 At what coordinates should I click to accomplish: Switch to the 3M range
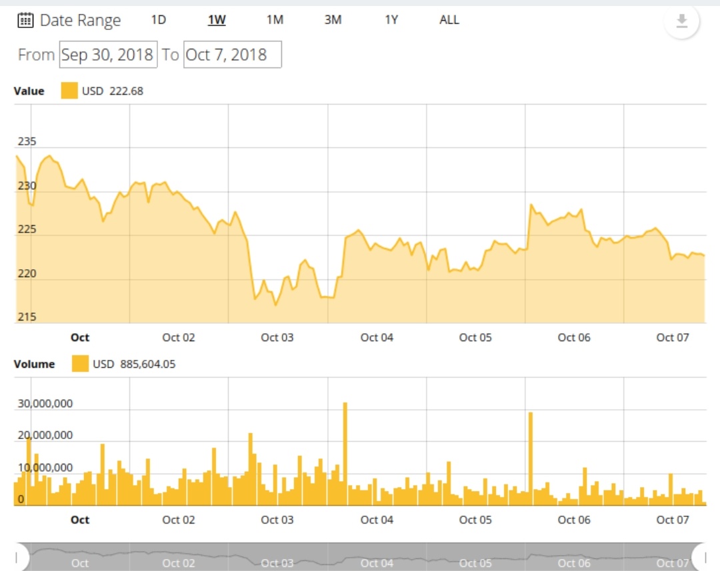pos(333,20)
